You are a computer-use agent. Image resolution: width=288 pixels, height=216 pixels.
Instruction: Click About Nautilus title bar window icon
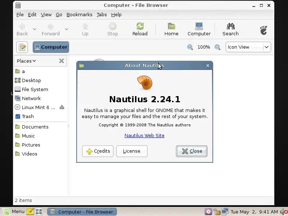(x=81, y=66)
